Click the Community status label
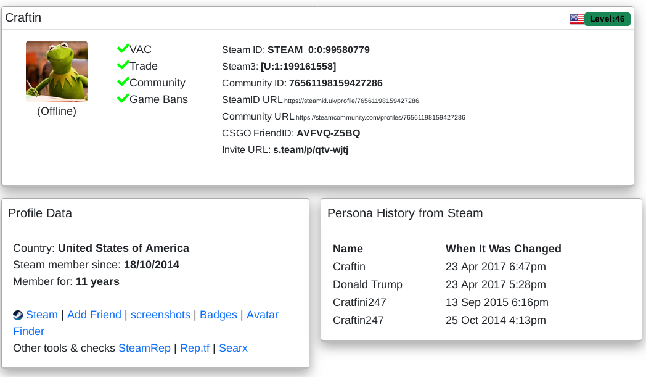This screenshot has height=377, width=646. [x=157, y=83]
